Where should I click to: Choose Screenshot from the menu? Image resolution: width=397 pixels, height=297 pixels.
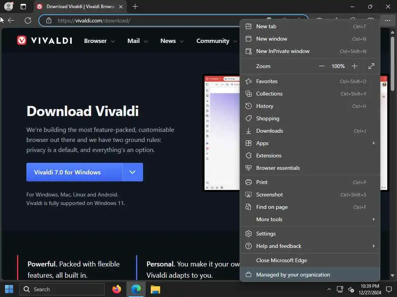click(310, 195)
